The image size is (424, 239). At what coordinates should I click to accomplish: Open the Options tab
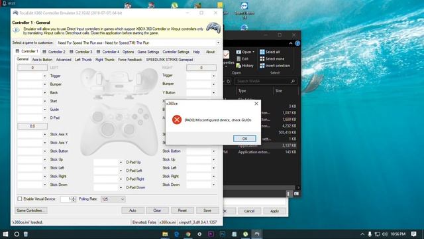[x=128, y=52]
